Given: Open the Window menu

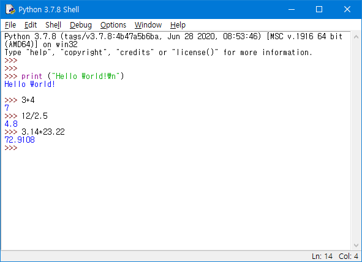Looking at the screenshot, I should 148,25.
